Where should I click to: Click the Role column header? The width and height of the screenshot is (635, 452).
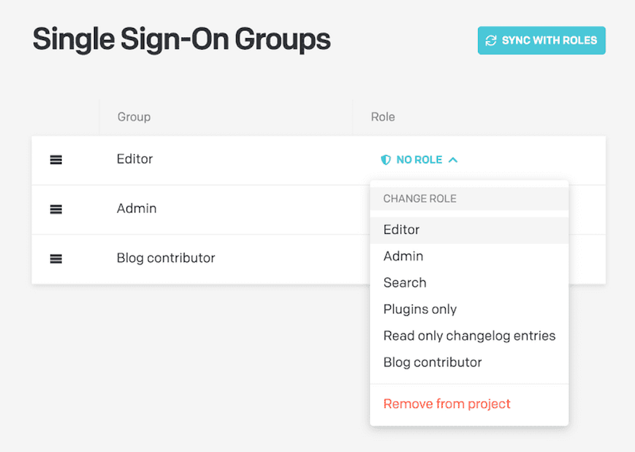tap(383, 117)
